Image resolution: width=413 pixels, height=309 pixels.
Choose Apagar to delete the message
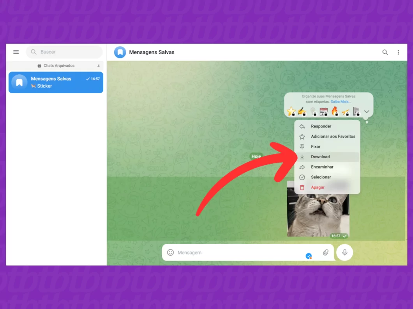click(x=327, y=187)
